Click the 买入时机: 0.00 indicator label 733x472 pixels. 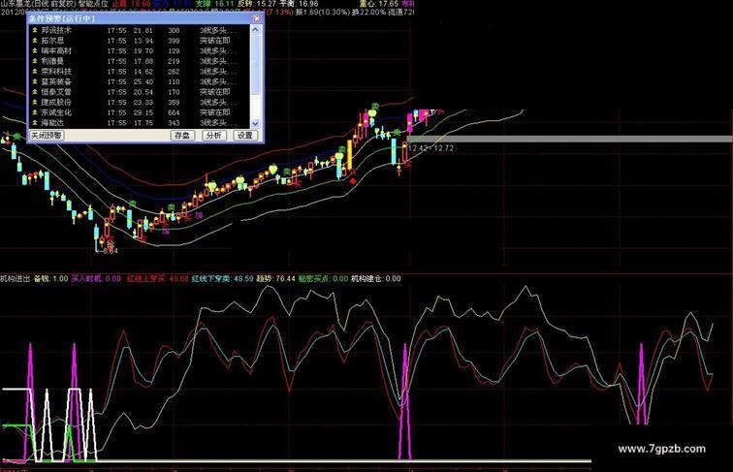(x=96, y=278)
